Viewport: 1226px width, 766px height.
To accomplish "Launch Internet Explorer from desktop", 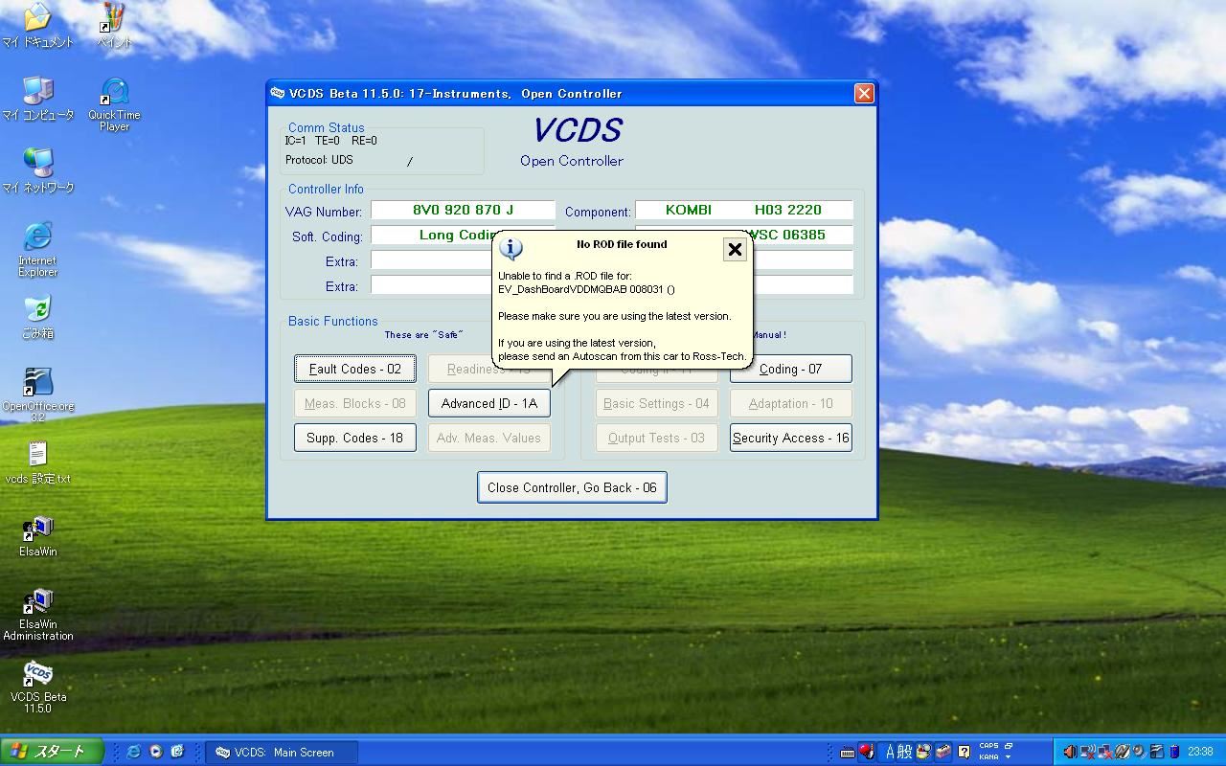I will pyautogui.click(x=37, y=250).
